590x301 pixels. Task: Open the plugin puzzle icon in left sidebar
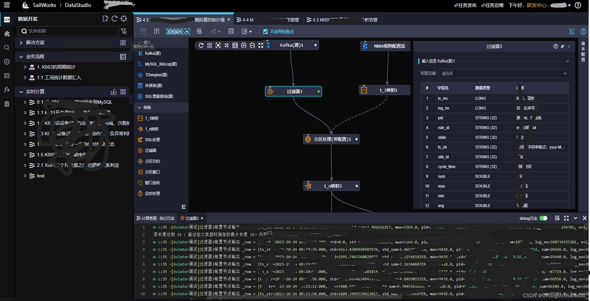7,34
